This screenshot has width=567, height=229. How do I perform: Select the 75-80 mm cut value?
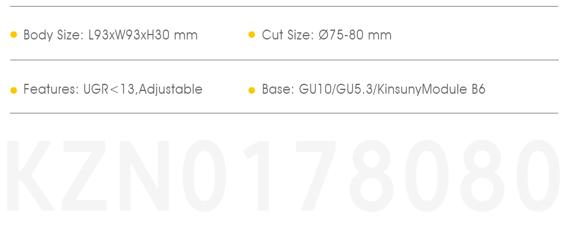coord(360,35)
